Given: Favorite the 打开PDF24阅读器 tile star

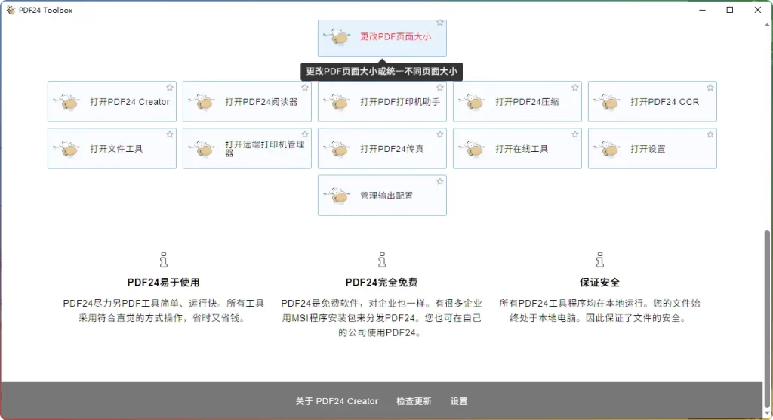Looking at the screenshot, I should 305,88.
